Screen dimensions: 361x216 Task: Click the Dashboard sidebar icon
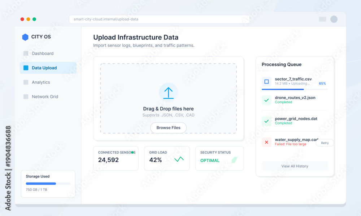click(26, 54)
